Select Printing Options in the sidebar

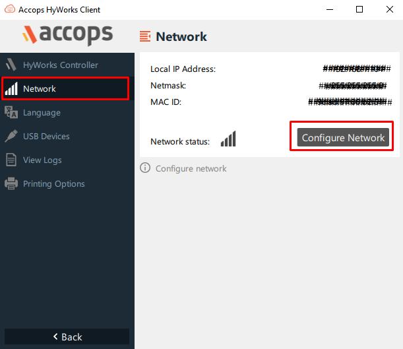pos(54,184)
